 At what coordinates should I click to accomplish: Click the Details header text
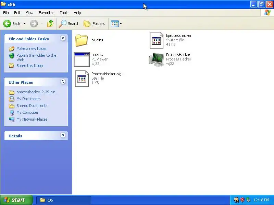15,136
